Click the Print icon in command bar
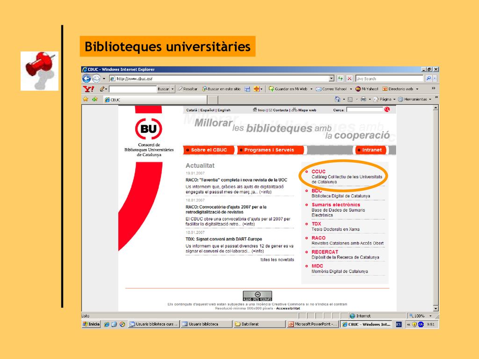 pyautogui.click(x=363, y=99)
